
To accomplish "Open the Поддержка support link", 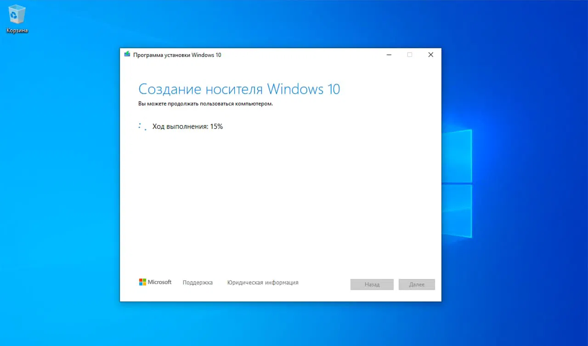I will coord(198,282).
